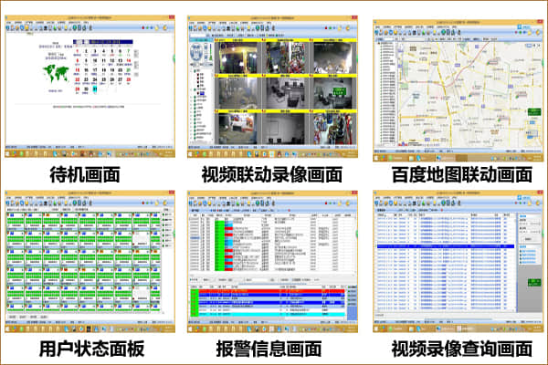Viewport: 548px width, 365px height.
Task: Select date 10 in 待机画面 calendar
Action: coord(95,61)
